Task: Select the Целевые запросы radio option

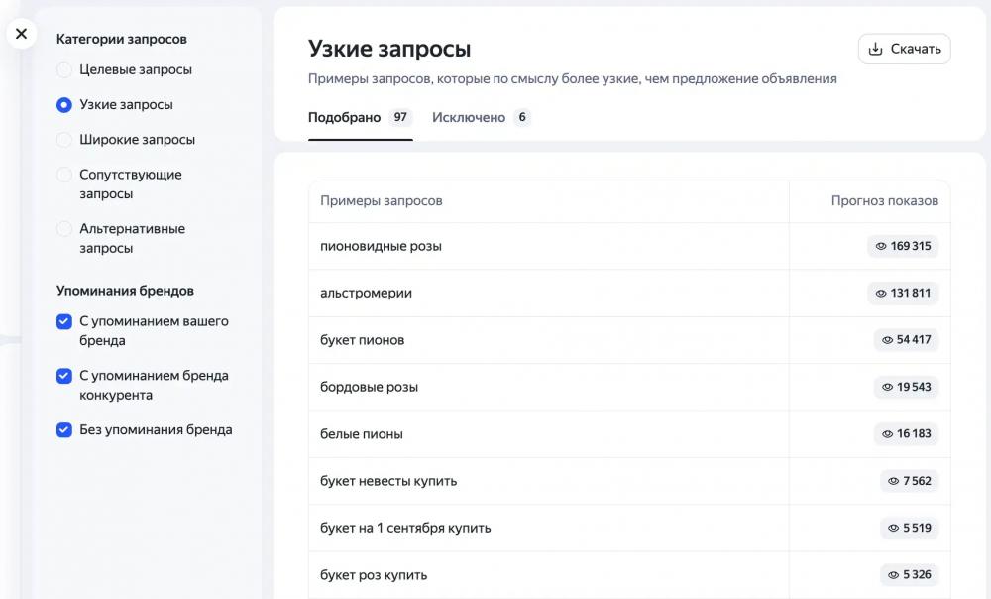Action: click(63, 69)
